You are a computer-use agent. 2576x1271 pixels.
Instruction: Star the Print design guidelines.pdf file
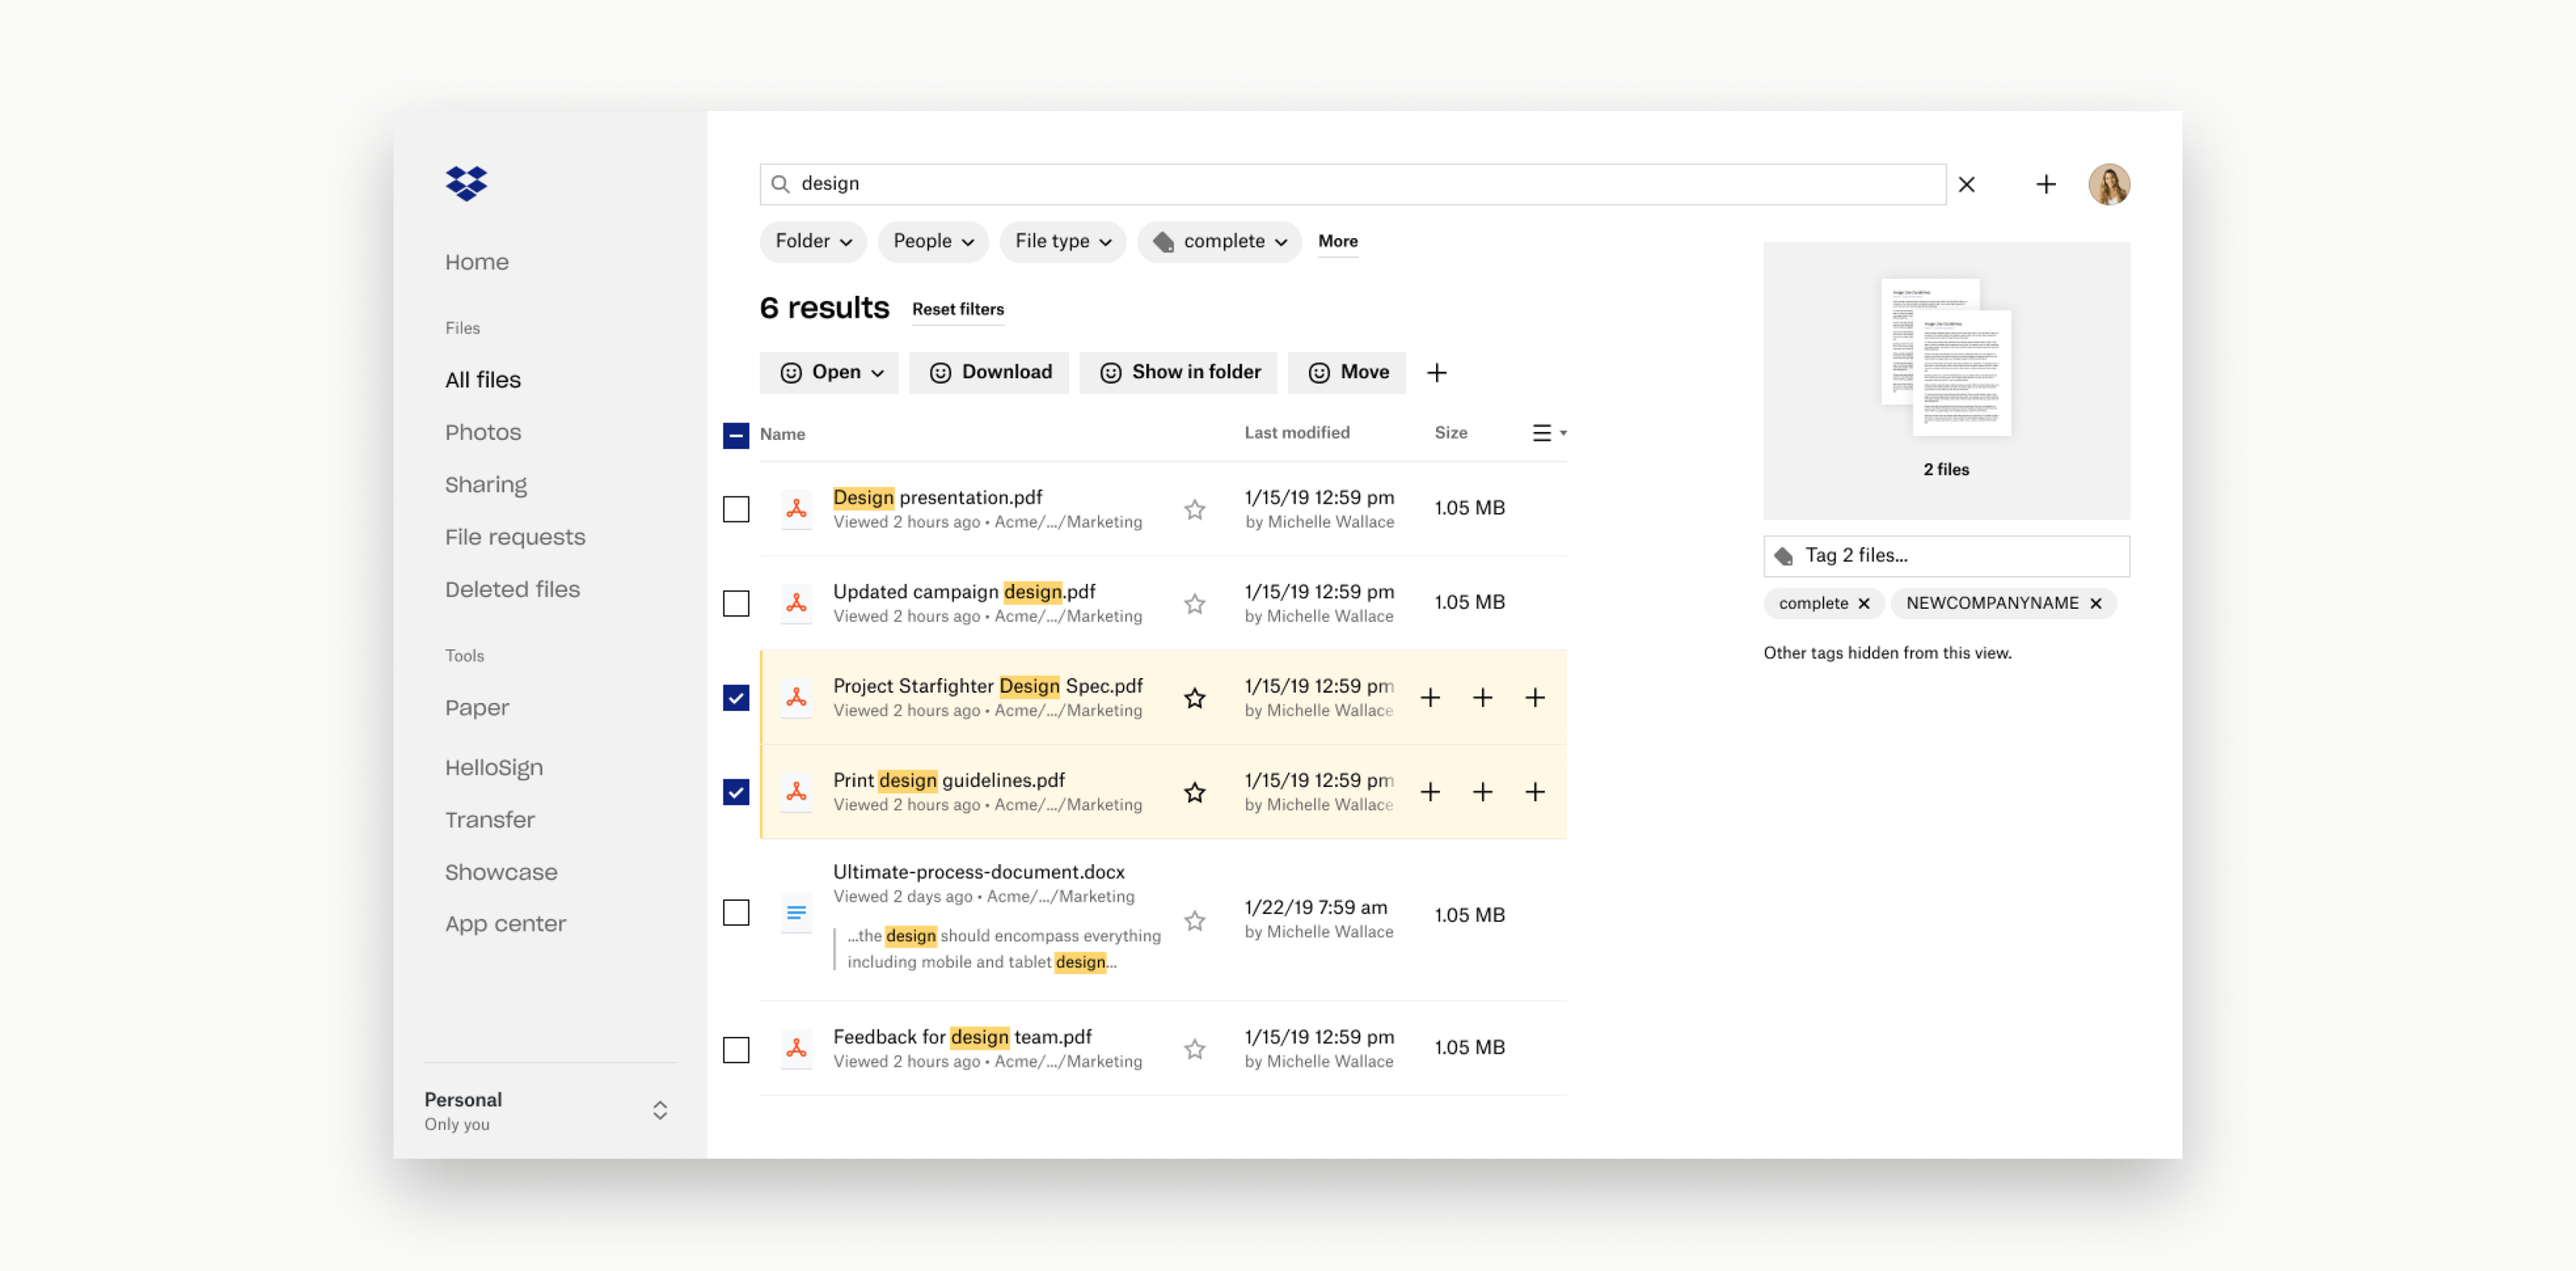[1194, 792]
